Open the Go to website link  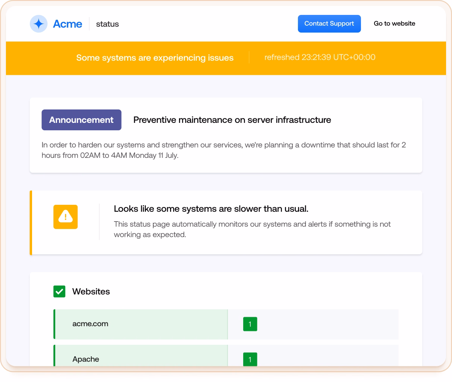(x=394, y=23)
